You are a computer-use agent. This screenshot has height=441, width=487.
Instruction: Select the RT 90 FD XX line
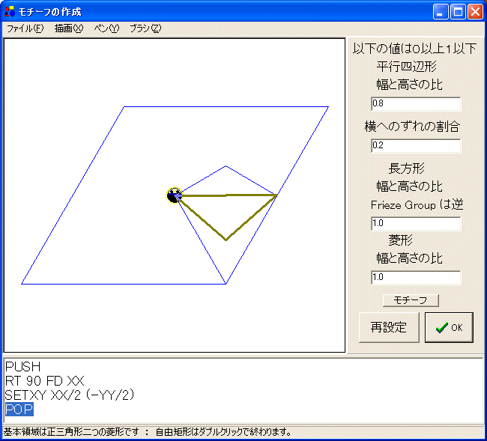point(45,381)
